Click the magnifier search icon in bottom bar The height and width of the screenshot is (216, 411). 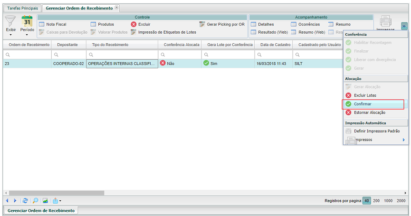(x=35, y=201)
